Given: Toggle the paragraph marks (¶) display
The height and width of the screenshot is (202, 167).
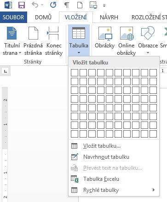Looking at the screenshot, I should point(67,5).
